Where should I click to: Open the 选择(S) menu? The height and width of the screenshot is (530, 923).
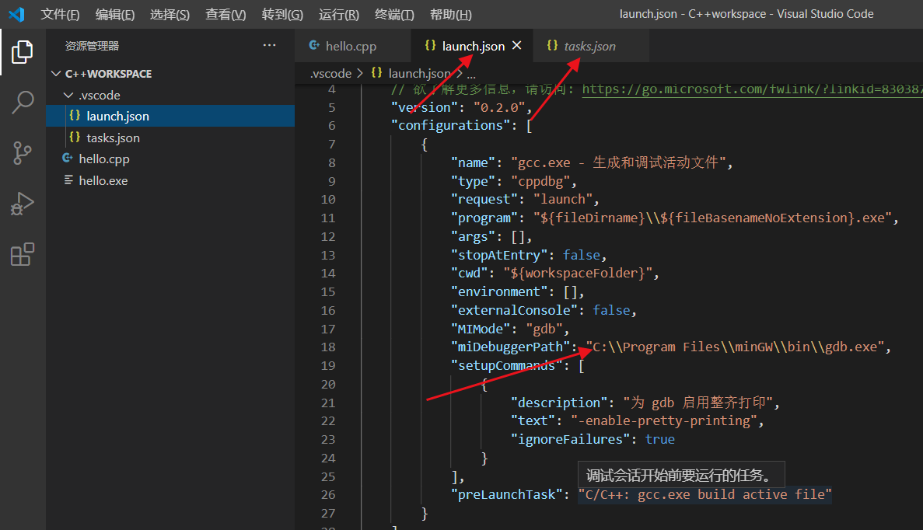170,14
